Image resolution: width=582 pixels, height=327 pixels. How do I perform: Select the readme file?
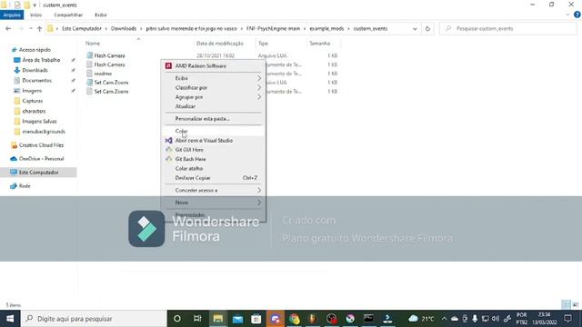tap(103, 74)
